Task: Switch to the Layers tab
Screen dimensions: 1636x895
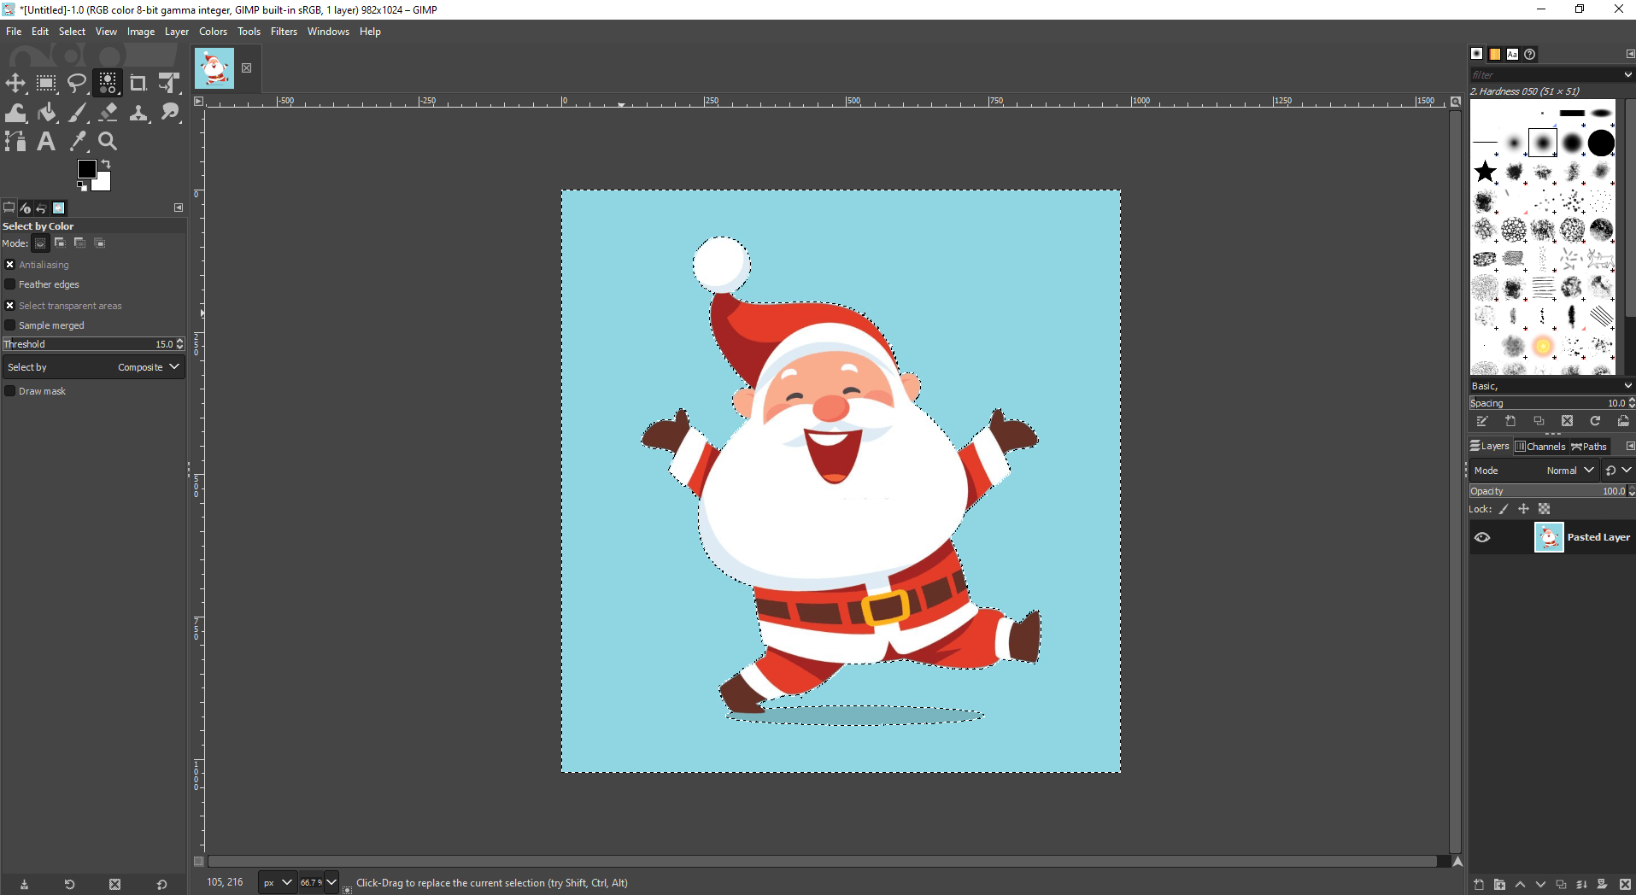Action: coord(1490,446)
